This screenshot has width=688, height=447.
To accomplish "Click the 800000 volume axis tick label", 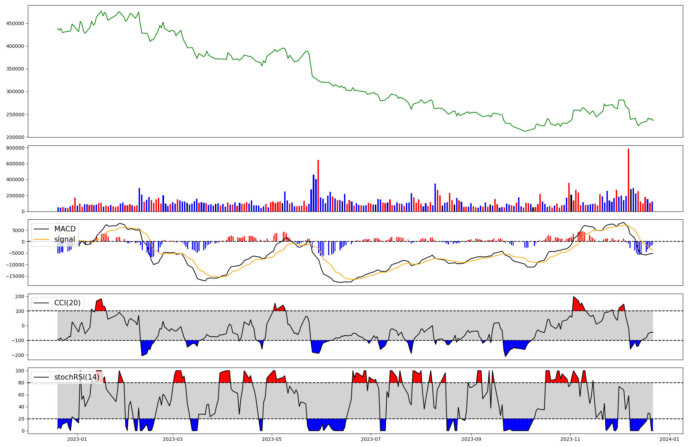I will 15,148.
